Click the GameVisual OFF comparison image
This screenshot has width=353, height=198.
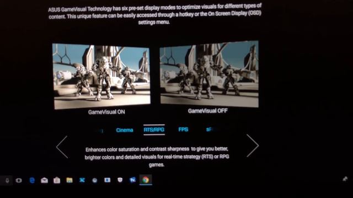click(x=209, y=74)
